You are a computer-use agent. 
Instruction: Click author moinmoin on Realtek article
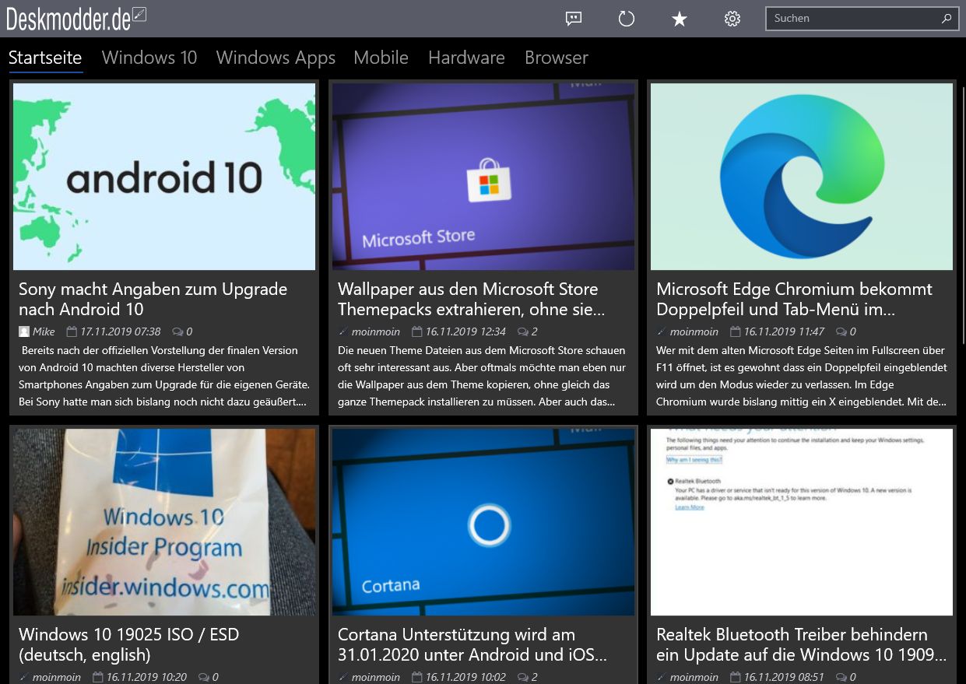(x=694, y=677)
